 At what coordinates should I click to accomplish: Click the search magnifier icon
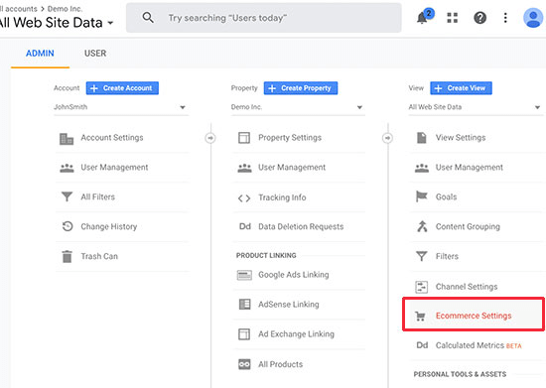coord(148,18)
